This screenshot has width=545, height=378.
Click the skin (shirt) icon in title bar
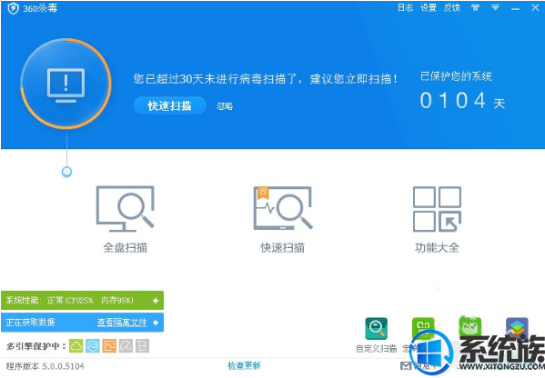click(475, 7)
